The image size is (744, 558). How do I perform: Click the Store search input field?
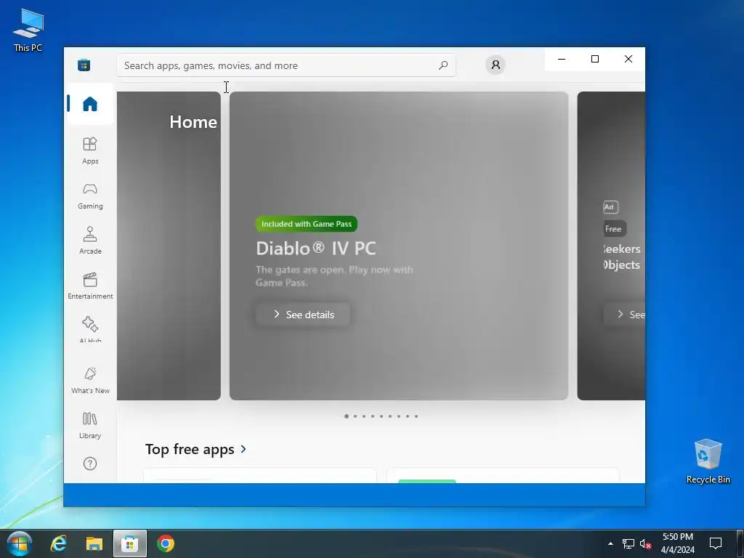pos(286,65)
